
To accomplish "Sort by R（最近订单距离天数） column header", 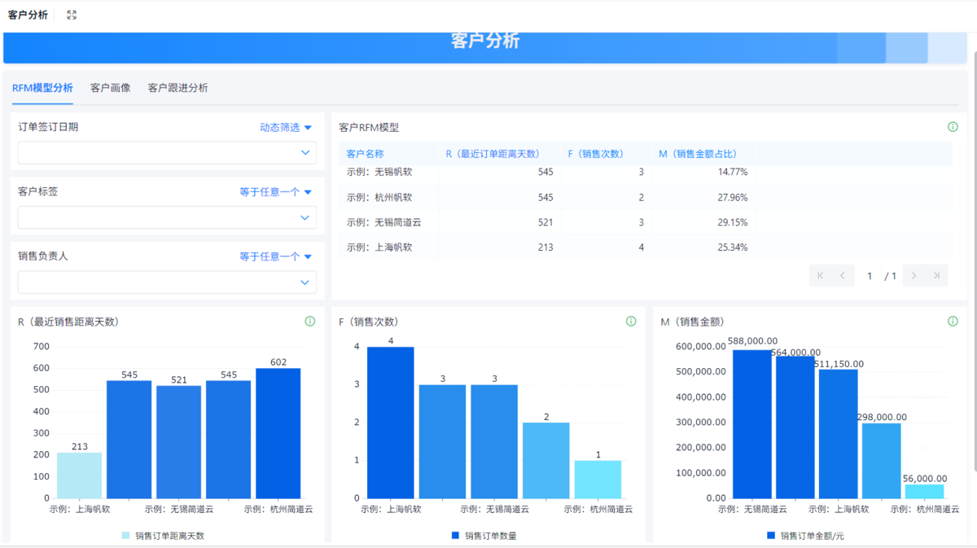I will [x=492, y=154].
